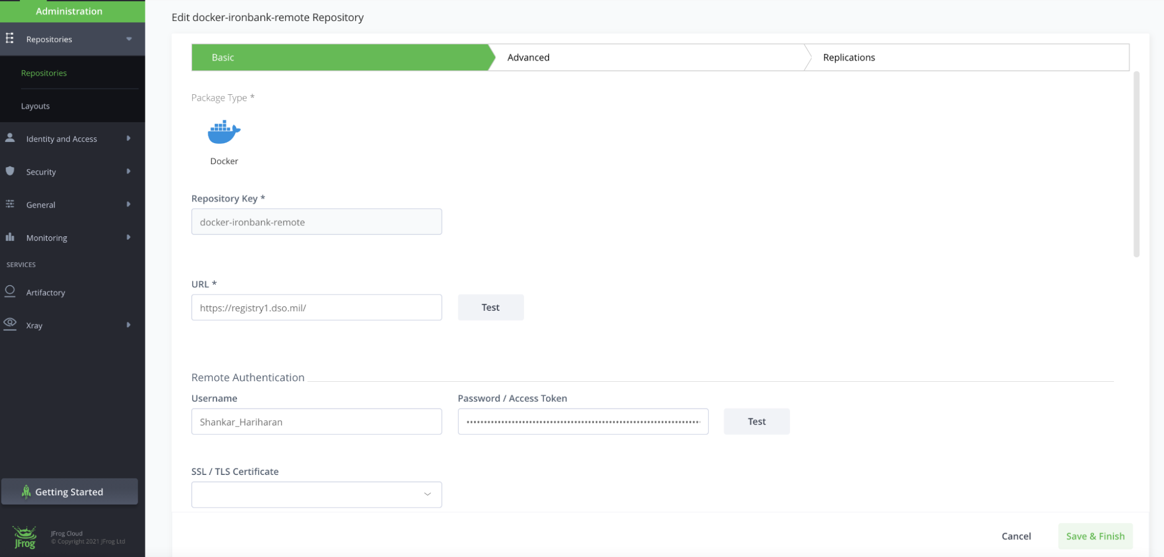Click the form's vertical scrollbar
1164x557 pixels.
(x=1136, y=164)
